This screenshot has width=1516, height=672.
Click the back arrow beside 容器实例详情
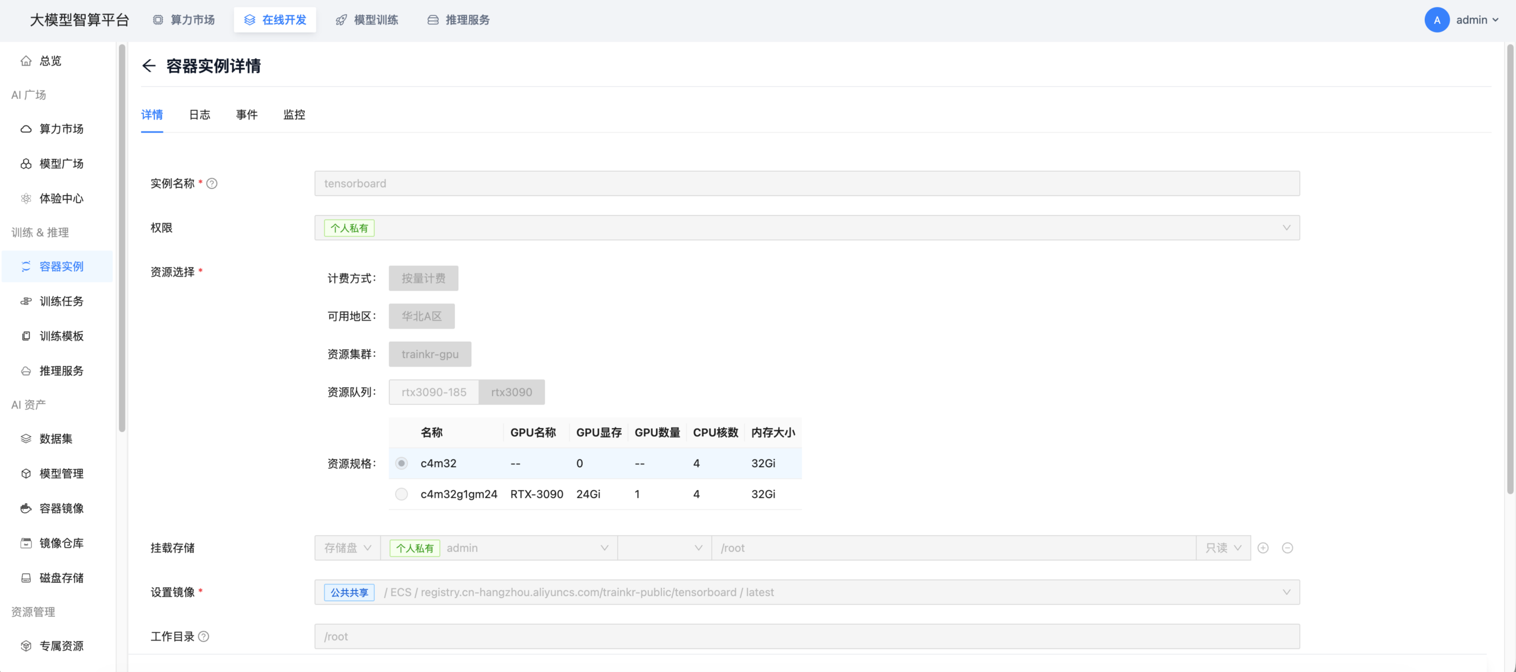tap(149, 66)
